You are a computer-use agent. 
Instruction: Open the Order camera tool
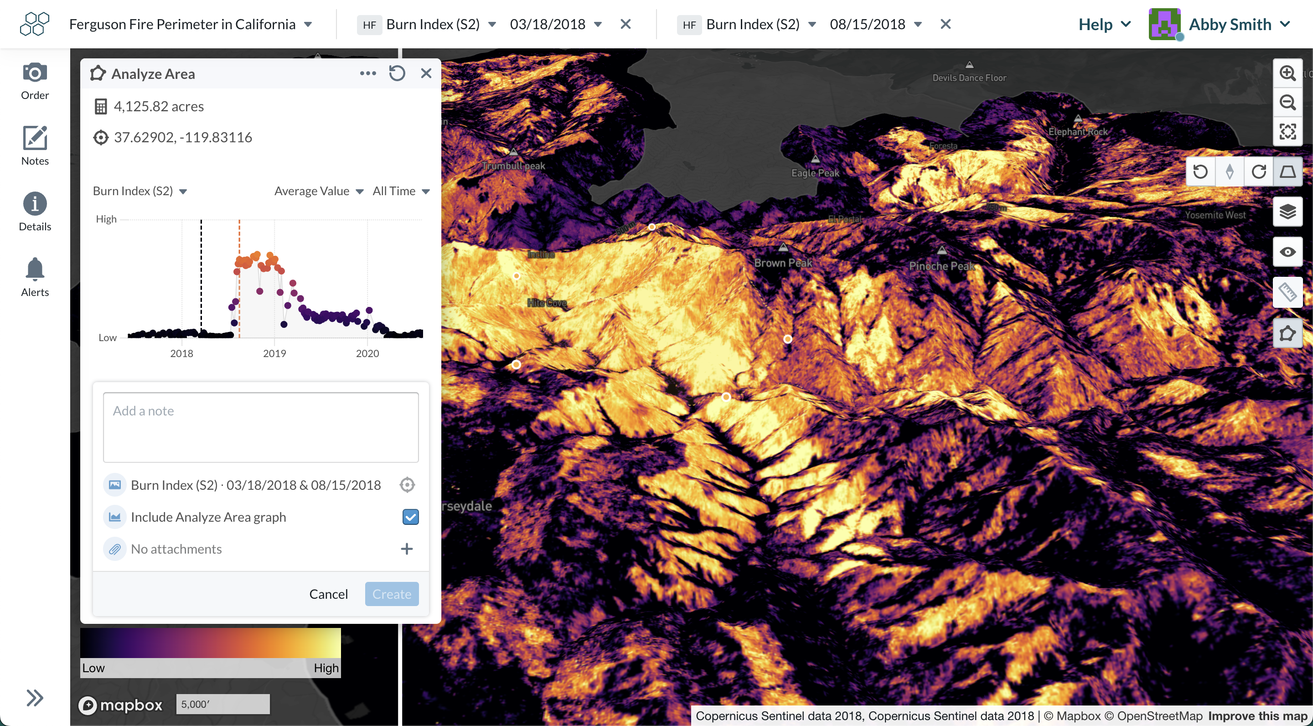[35, 81]
